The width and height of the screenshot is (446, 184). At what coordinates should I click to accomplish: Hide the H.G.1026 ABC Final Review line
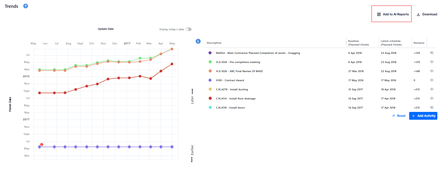432,71
